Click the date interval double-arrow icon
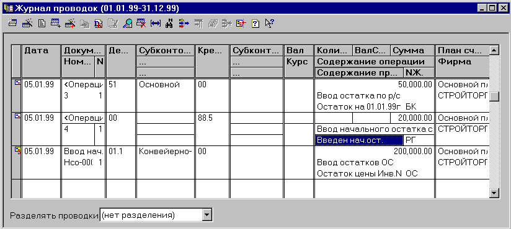The width and height of the screenshot is (511, 229). click(156, 24)
